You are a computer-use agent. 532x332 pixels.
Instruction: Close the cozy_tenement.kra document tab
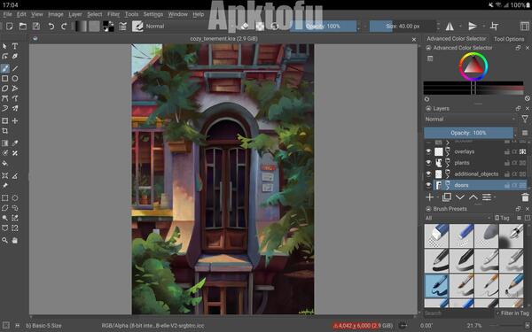[414, 39]
